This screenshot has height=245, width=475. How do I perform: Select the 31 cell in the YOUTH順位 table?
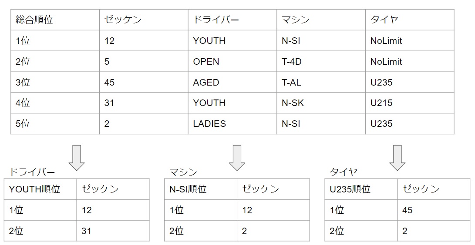click(x=113, y=231)
